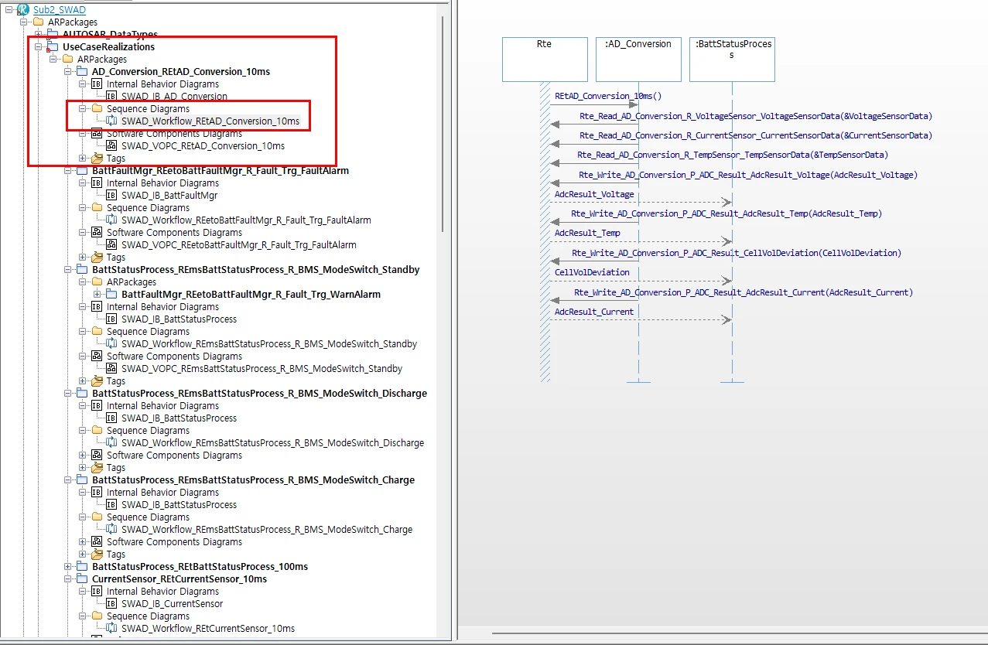Select the :BattStatusProcess lifeline head box
Viewport: 988px width, 645px height.
[x=731, y=60]
